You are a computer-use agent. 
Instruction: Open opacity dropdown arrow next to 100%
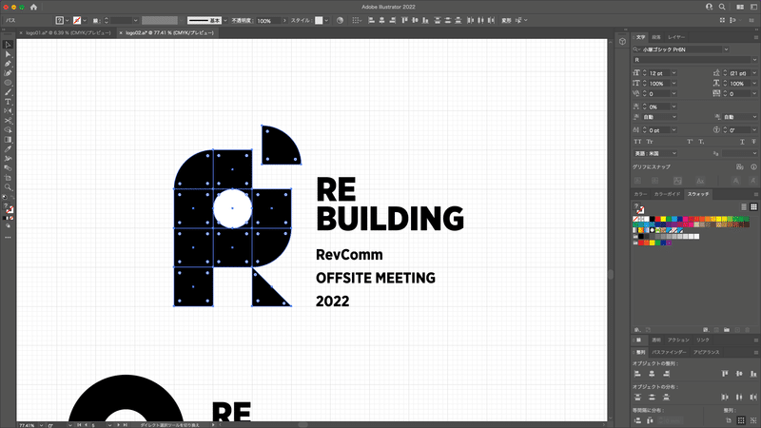click(x=284, y=20)
